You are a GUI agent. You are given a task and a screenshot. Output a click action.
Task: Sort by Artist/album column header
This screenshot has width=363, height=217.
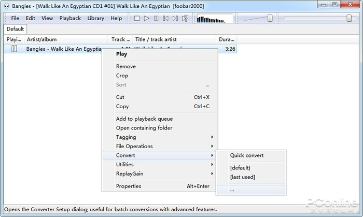[66, 39]
